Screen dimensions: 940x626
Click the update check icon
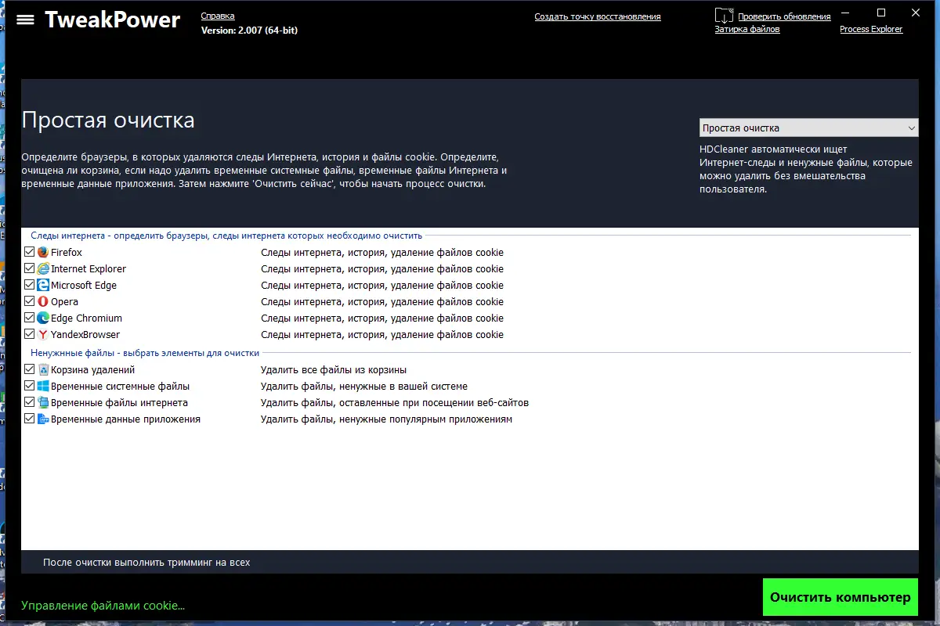click(x=725, y=15)
